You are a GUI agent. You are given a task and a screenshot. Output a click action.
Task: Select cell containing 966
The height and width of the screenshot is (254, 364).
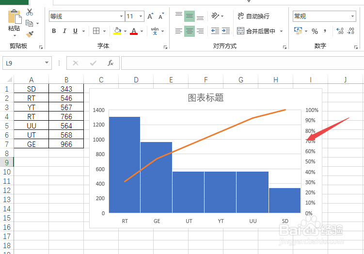click(66, 144)
